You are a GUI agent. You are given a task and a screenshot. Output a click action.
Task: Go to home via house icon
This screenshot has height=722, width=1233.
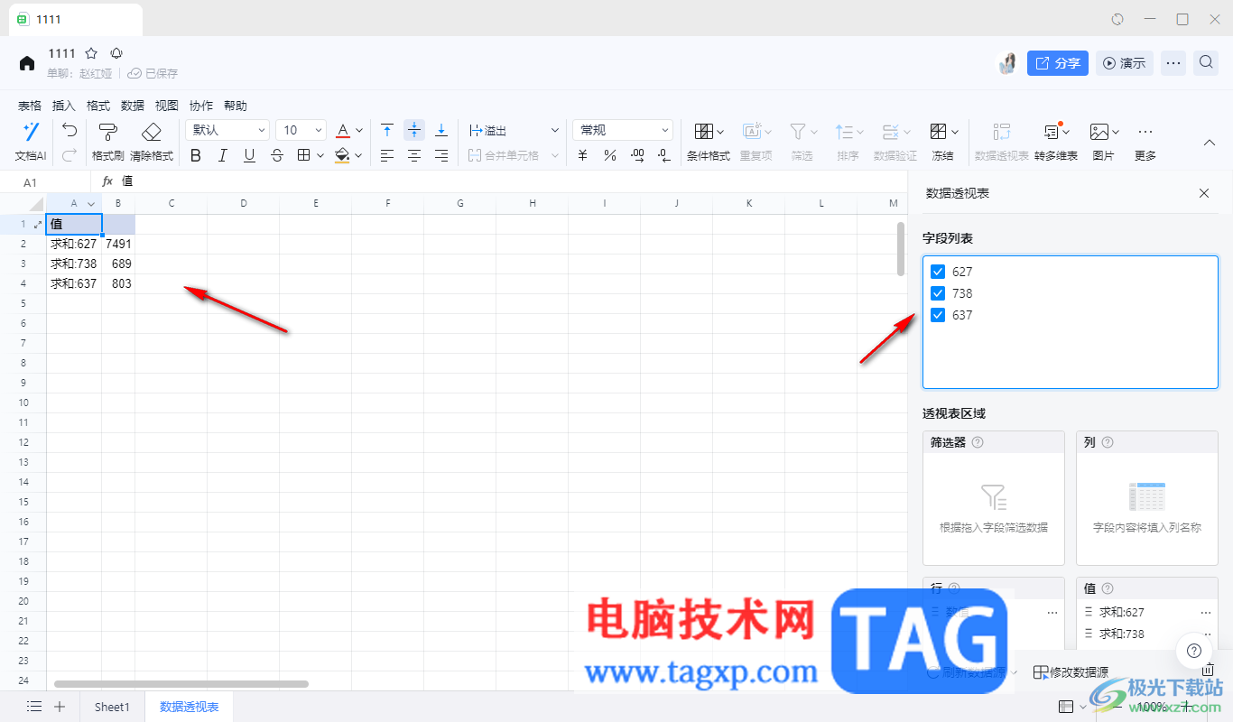tap(27, 63)
